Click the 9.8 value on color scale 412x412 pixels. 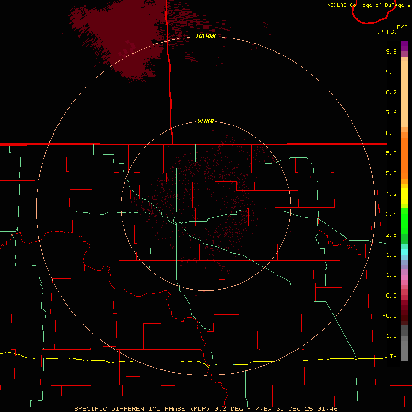pos(391,51)
